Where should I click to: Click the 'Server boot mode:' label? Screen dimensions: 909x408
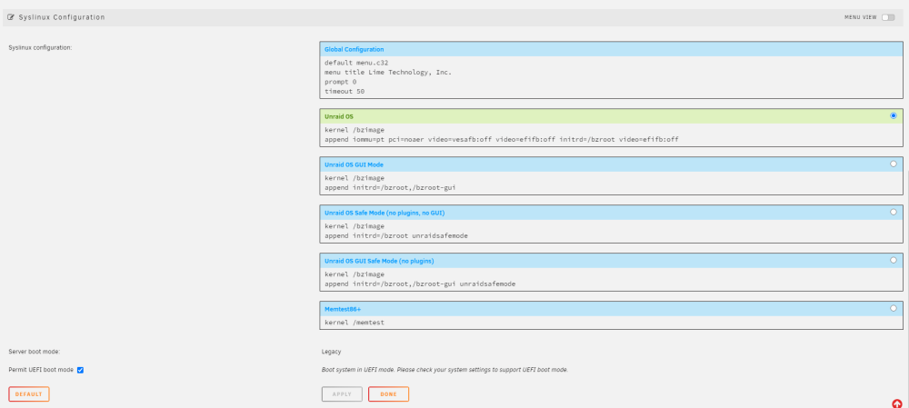tap(35, 351)
